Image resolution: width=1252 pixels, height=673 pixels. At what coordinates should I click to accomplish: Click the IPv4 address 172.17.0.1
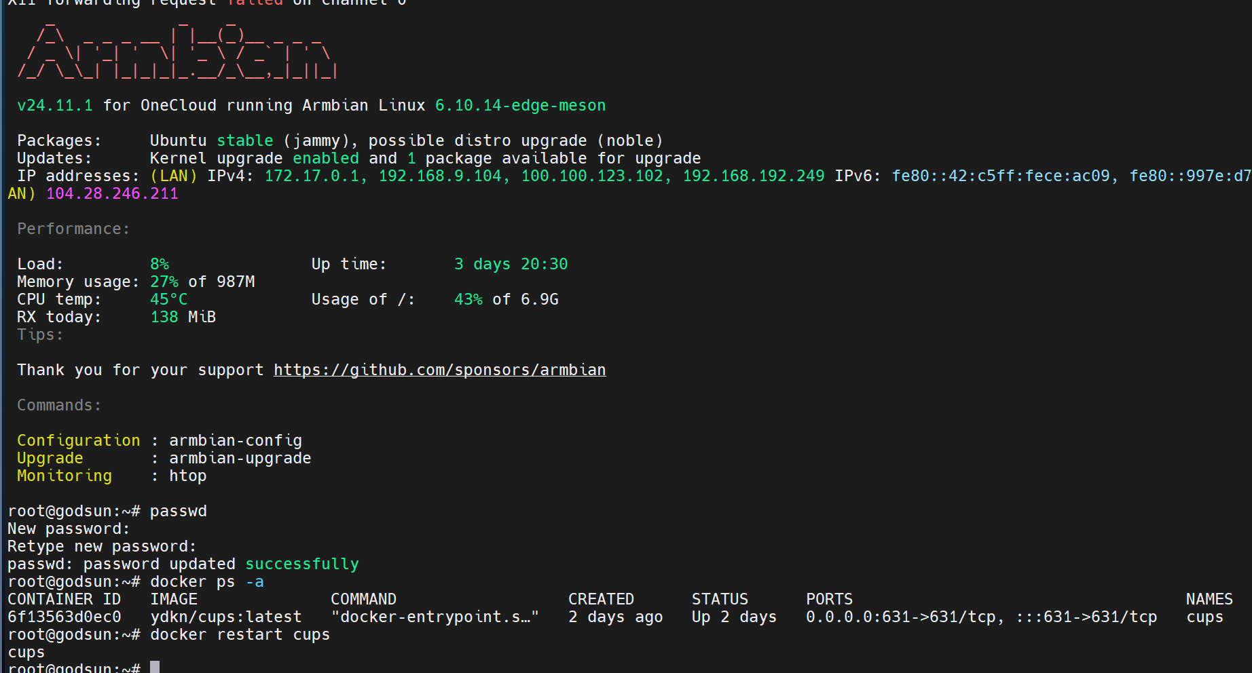(x=312, y=176)
